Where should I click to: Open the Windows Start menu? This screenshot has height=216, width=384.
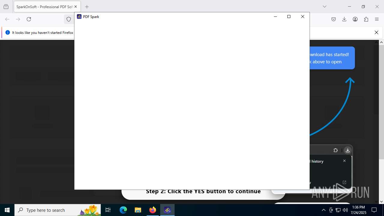7,210
